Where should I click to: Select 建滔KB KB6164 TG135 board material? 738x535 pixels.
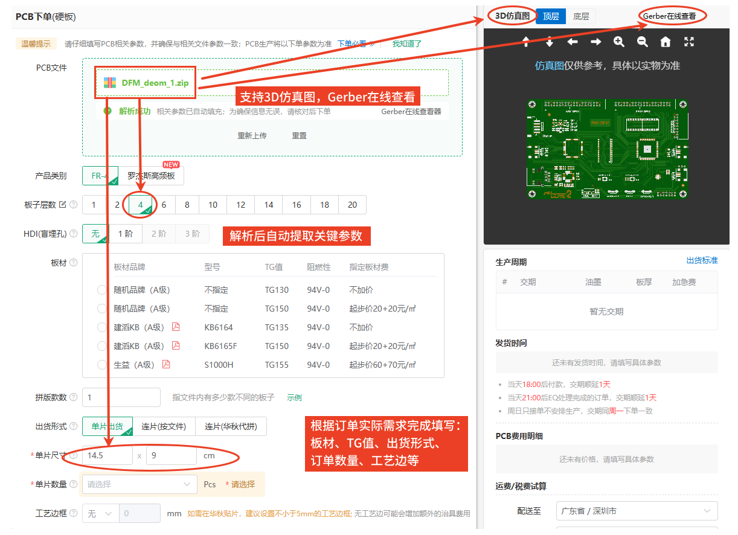tap(101, 327)
